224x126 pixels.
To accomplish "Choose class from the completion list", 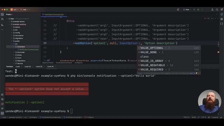I will (169, 57).
